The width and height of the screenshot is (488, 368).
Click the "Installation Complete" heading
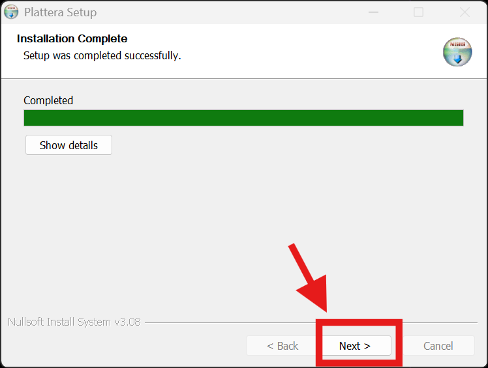72,39
